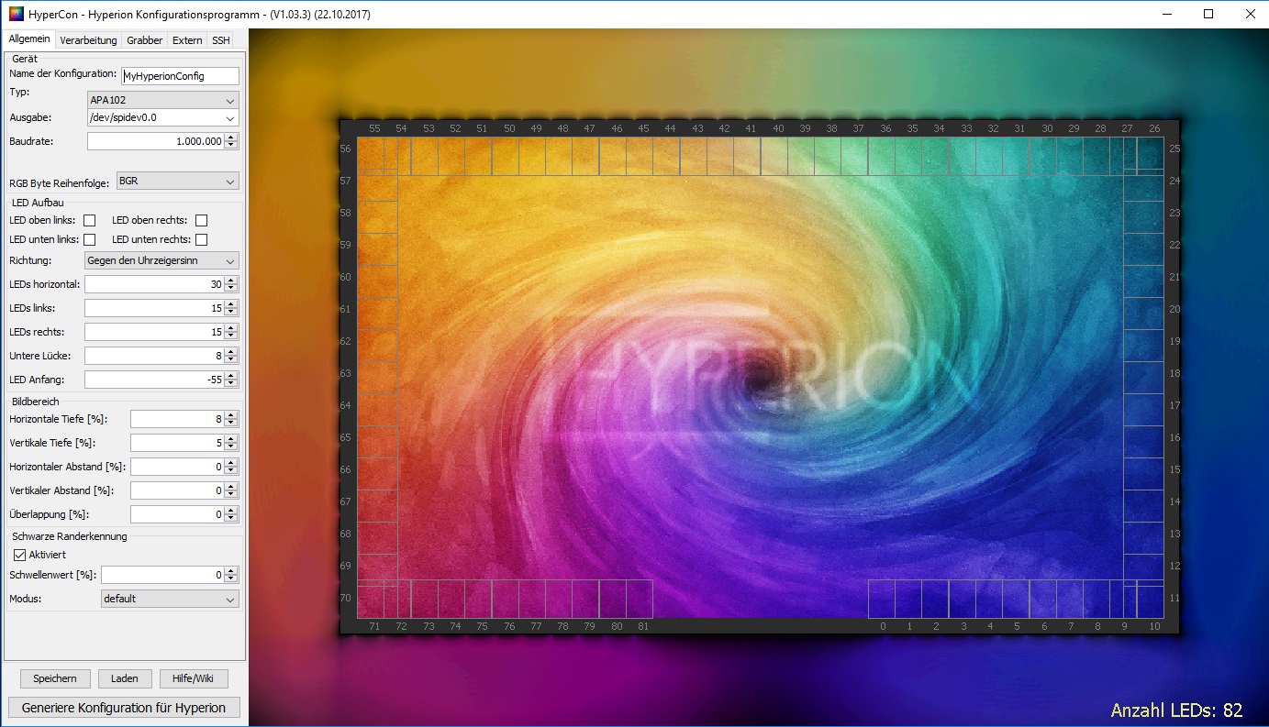The image size is (1269, 727).
Task: Enable LED unten links checkbox
Action: pos(90,239)
